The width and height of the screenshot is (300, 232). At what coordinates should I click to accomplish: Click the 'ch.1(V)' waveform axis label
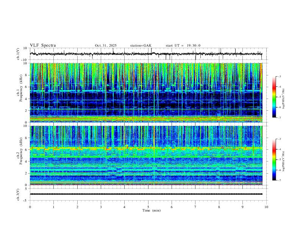click(18, 54)
